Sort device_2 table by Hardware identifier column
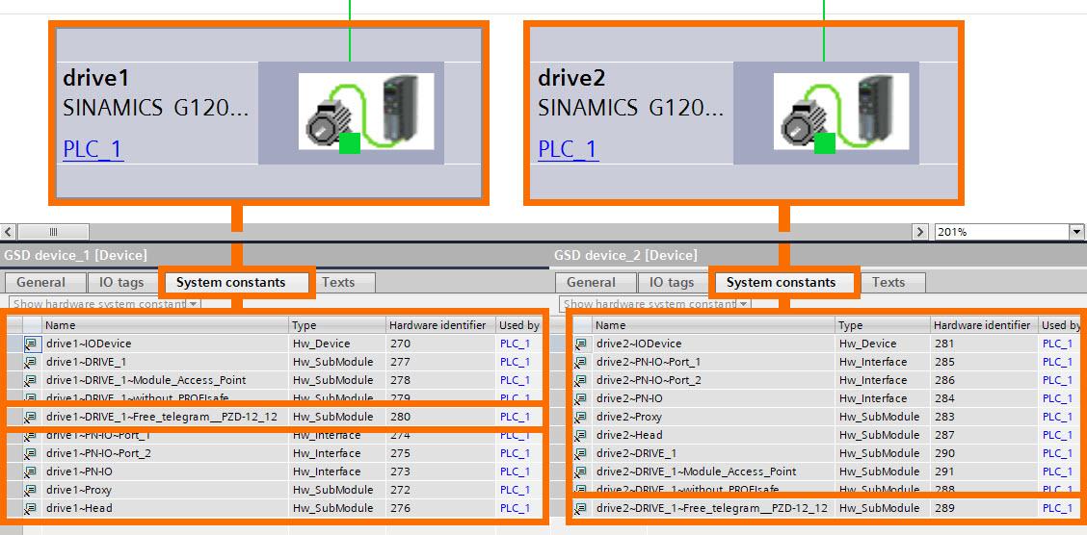This screenshot has width=1087, height=535. point(984,325)
